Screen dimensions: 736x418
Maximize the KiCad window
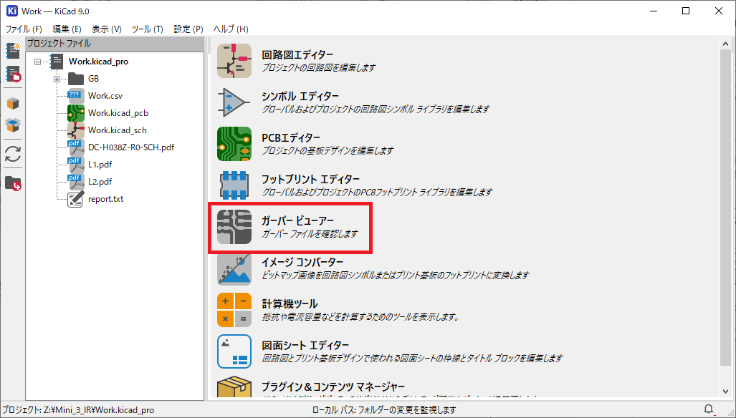[x=686, y=11]
